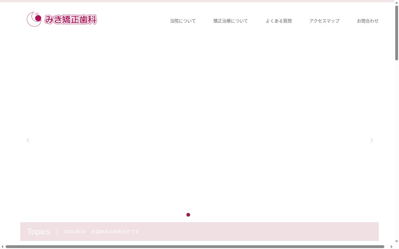Open the お問合わせ contact link
This screenshot has width=399, height=249.
[x=368, y=21]
